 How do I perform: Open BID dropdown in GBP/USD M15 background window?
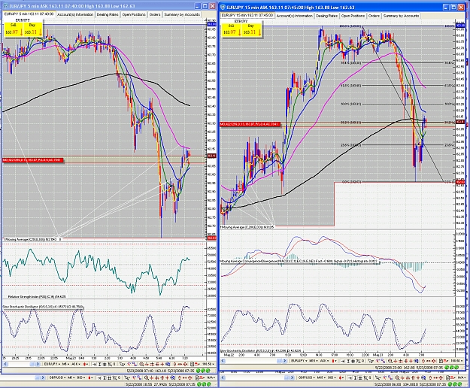click(x=332, y=377)
